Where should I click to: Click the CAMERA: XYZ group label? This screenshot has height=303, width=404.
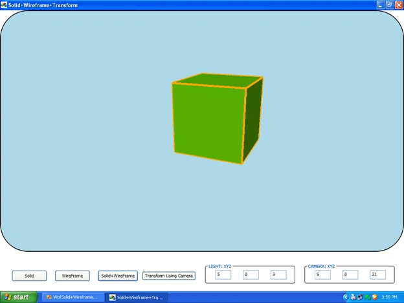[x=321, y=266]
